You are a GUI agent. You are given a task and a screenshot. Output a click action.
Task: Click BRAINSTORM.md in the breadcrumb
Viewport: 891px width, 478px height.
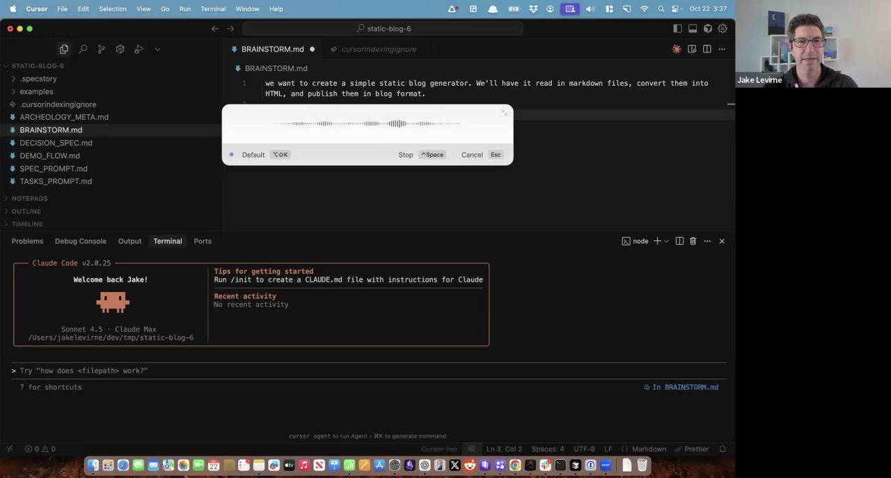276,68
